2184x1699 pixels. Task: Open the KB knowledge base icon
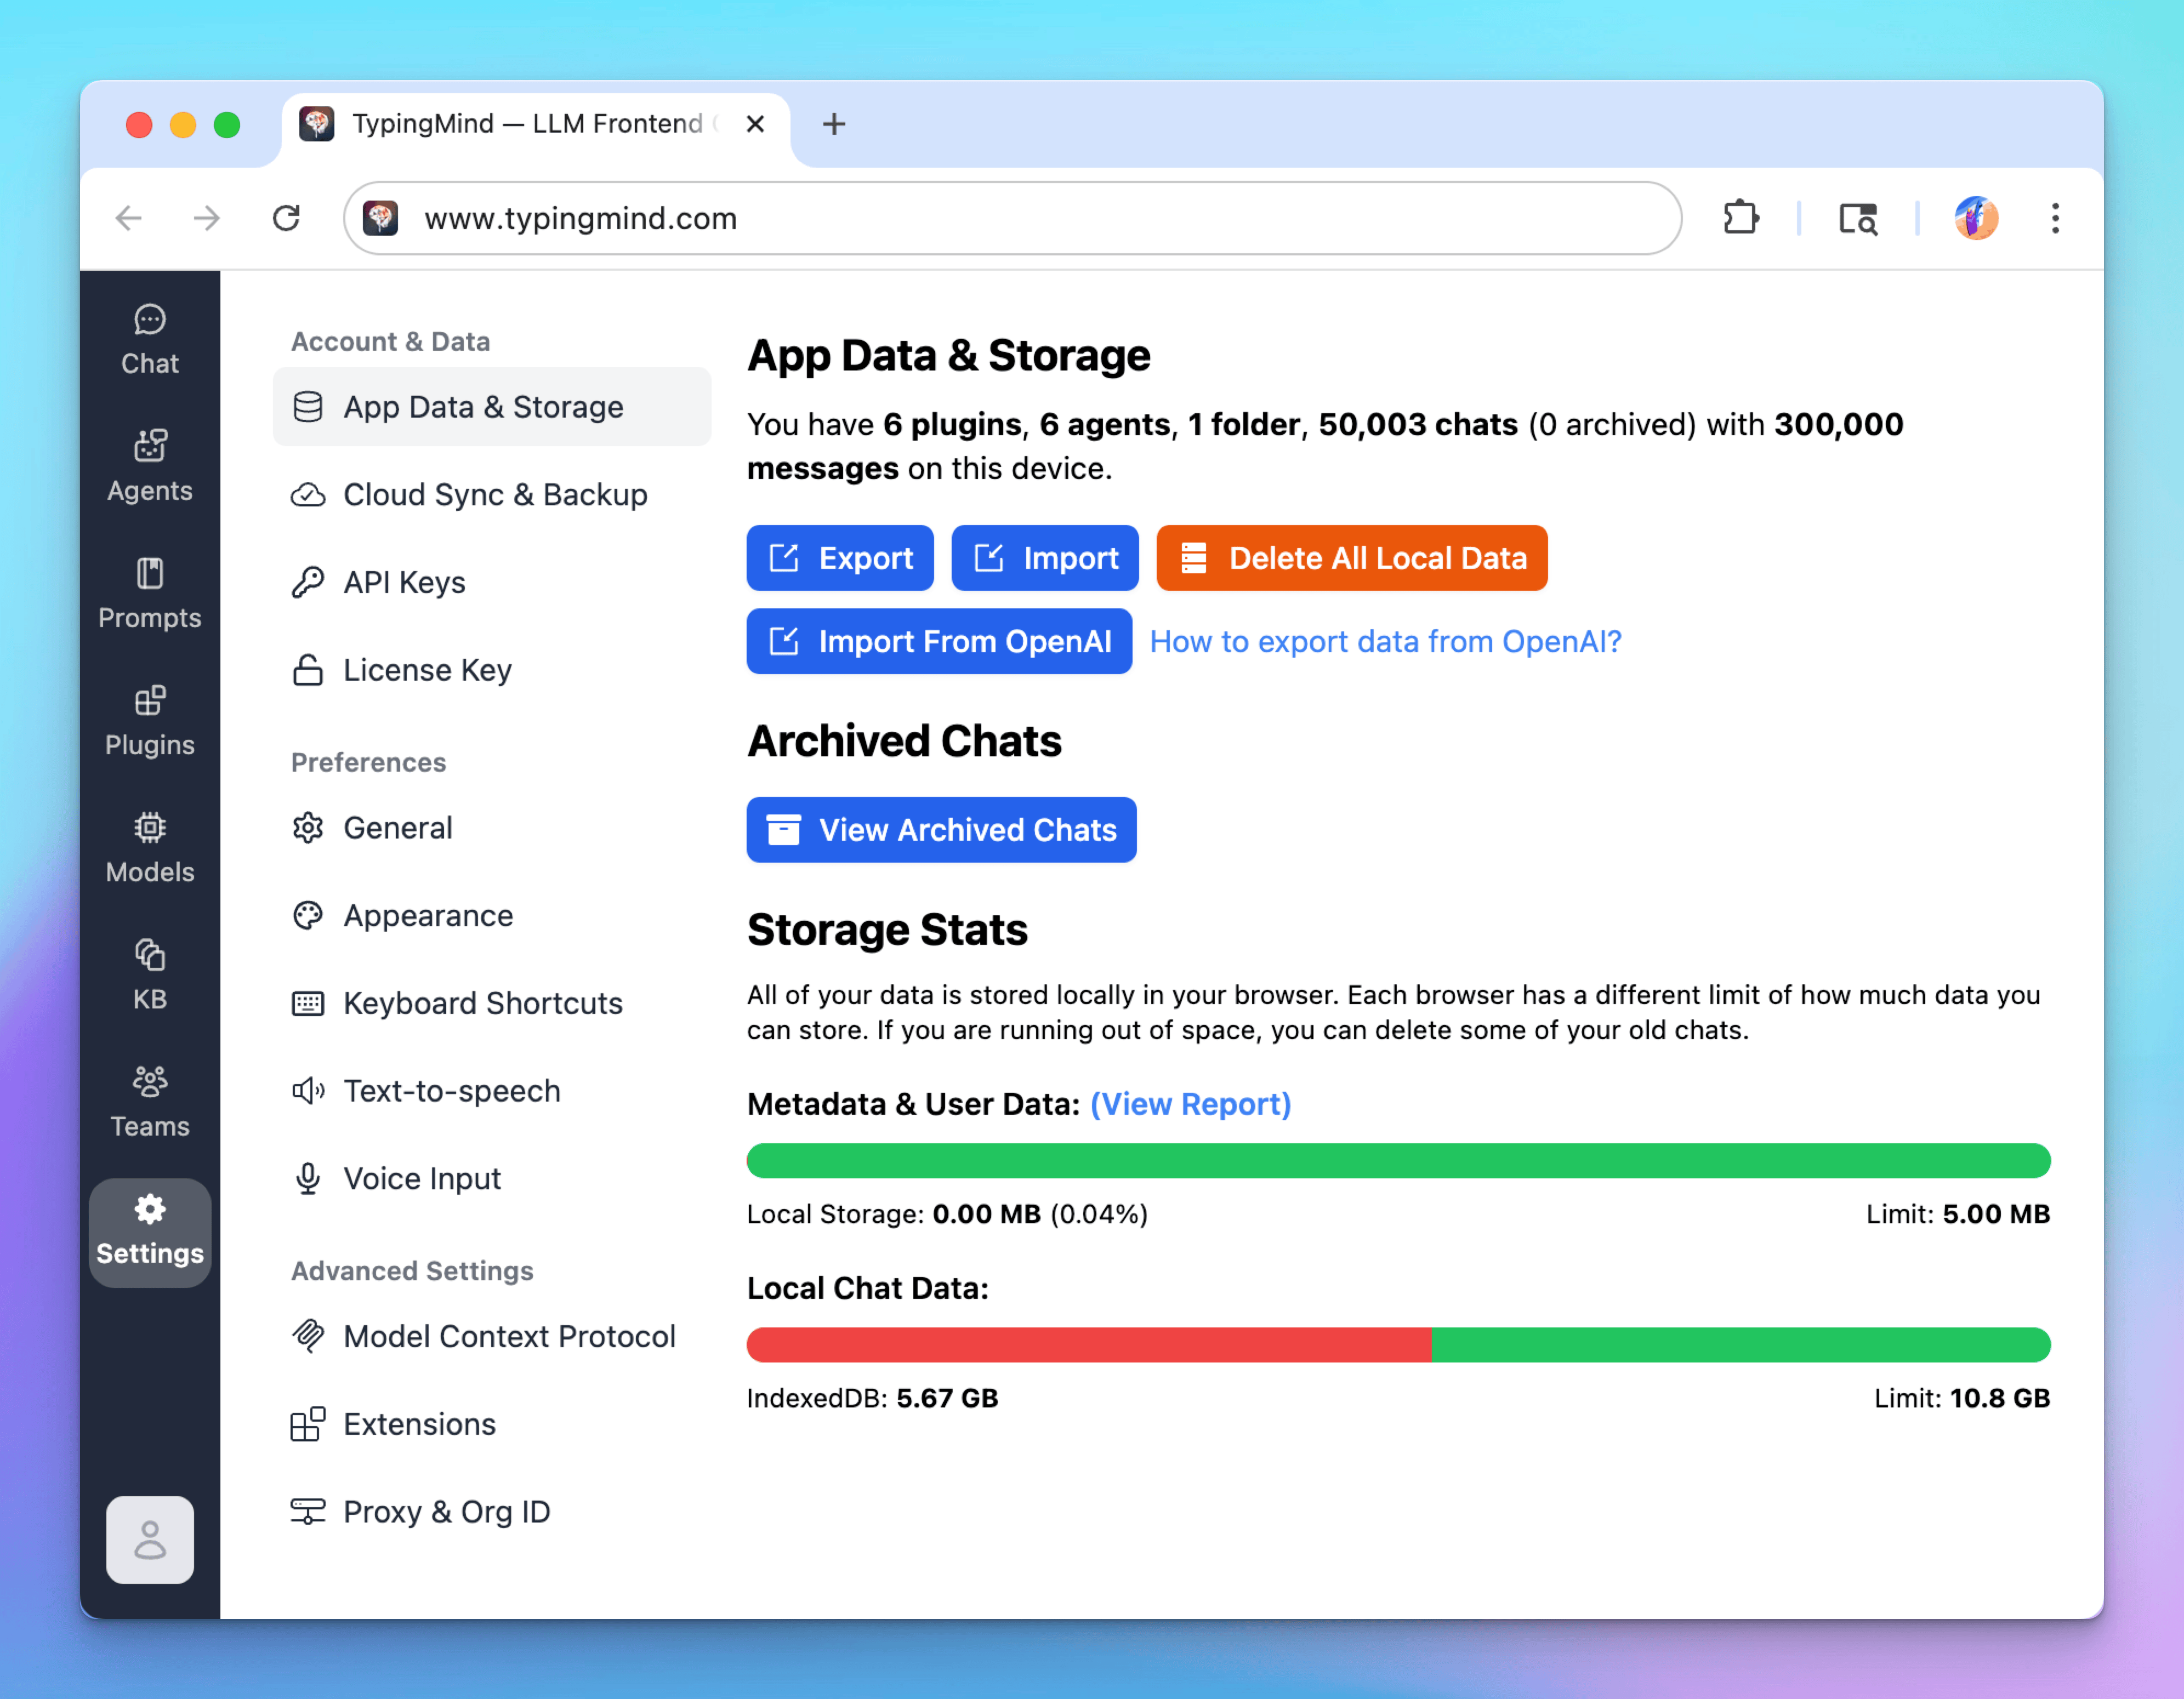[x=149, y=975]
